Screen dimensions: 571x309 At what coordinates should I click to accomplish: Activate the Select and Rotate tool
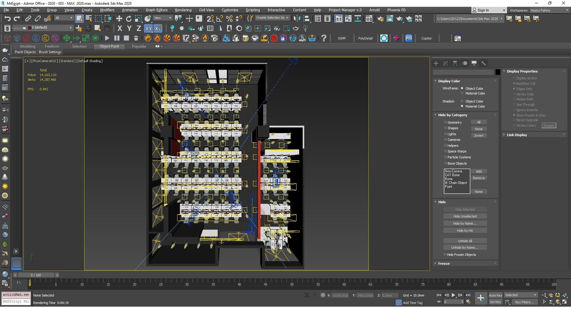[128, 19]
